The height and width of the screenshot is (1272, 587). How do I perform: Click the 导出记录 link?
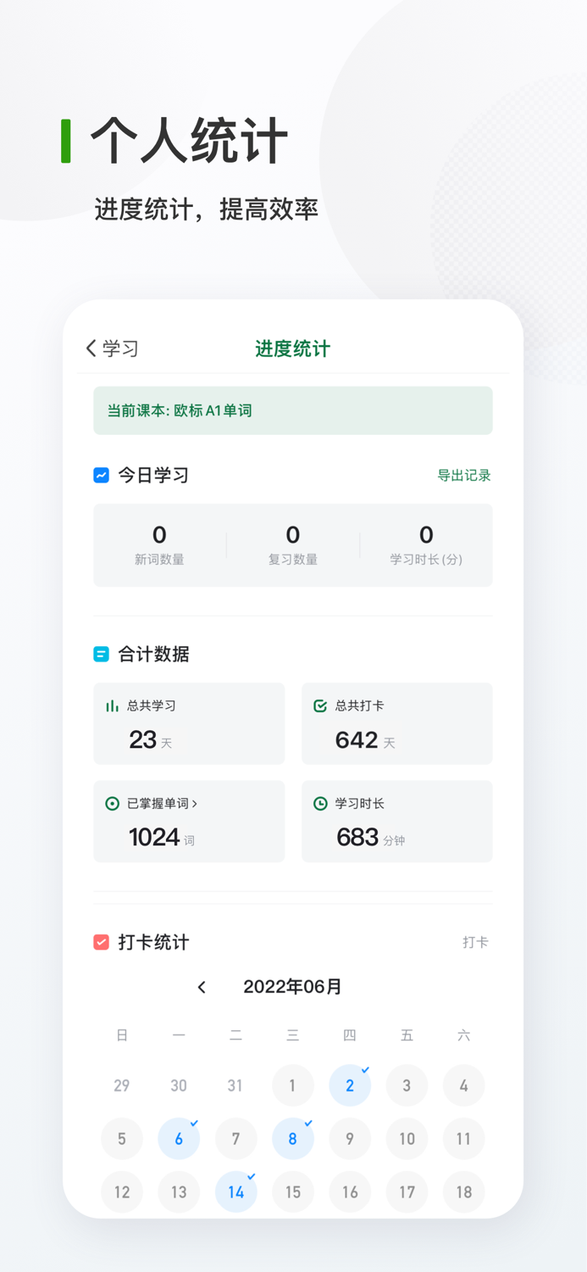[x=465, y=476]
